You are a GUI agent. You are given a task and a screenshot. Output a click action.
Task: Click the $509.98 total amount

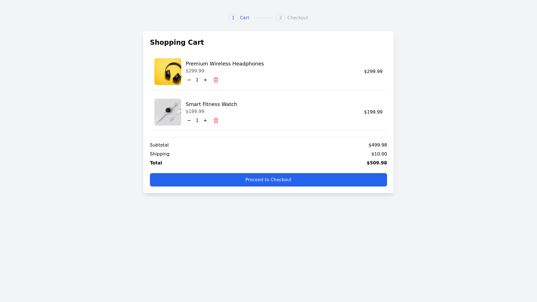click(x=377, y=163)
